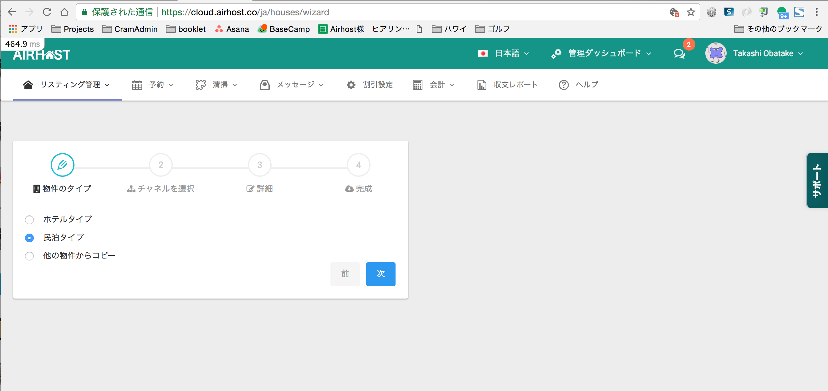
Task: Select the 民泊タイプ radio button
Action: pos(29,238)
